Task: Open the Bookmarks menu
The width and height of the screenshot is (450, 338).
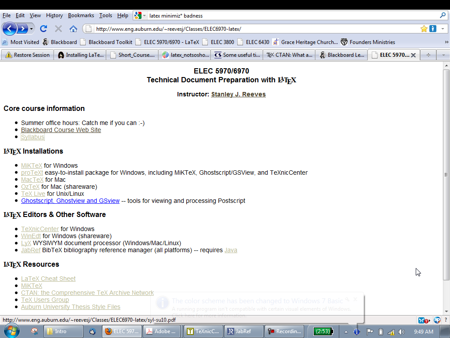Action: tap(81, 15)
